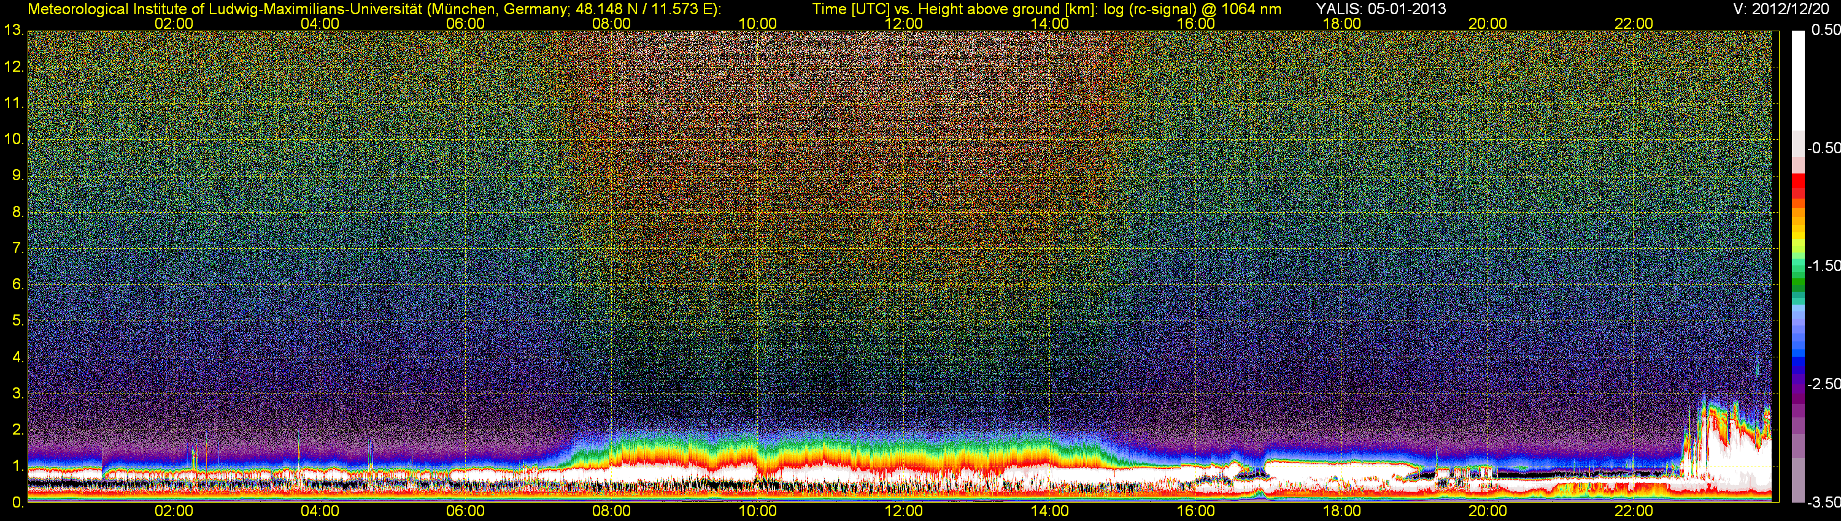
Task: Click the '5.' height axis label
Action: pyautogui.click(x=18, y=321)
